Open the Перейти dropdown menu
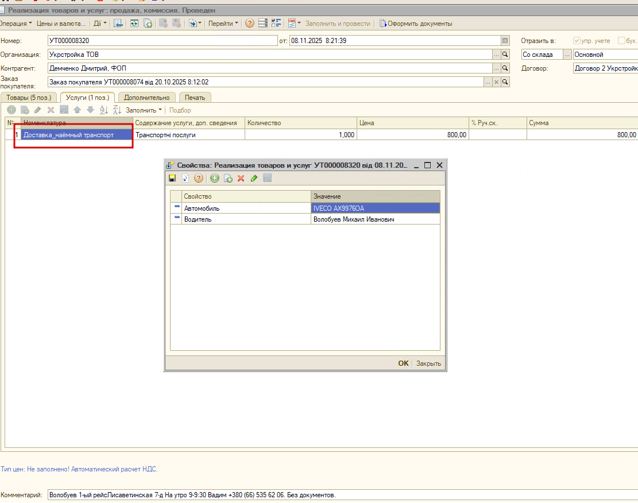Viewport: 638px width, 503px height. 223,23
